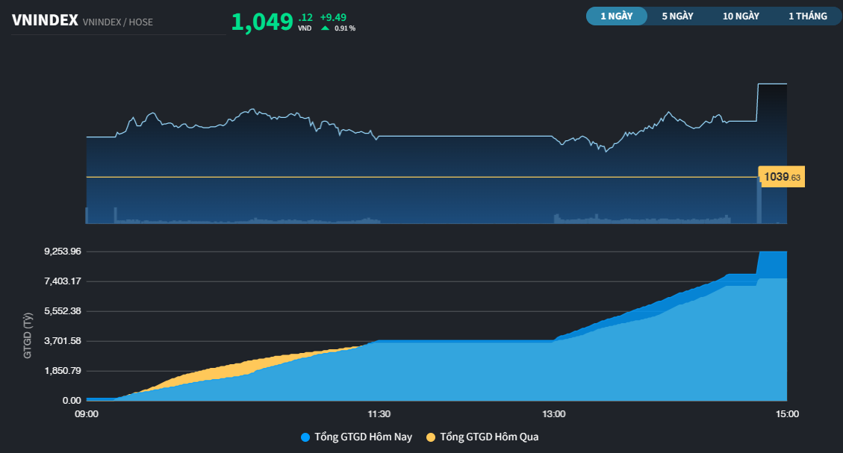The width and height of the screenshot is (843, 453).
Task: Expand the 10 NGÀY period option
Action: click(740, 15)
